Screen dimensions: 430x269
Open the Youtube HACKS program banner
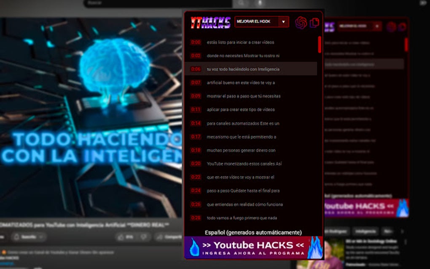point(254,247)
